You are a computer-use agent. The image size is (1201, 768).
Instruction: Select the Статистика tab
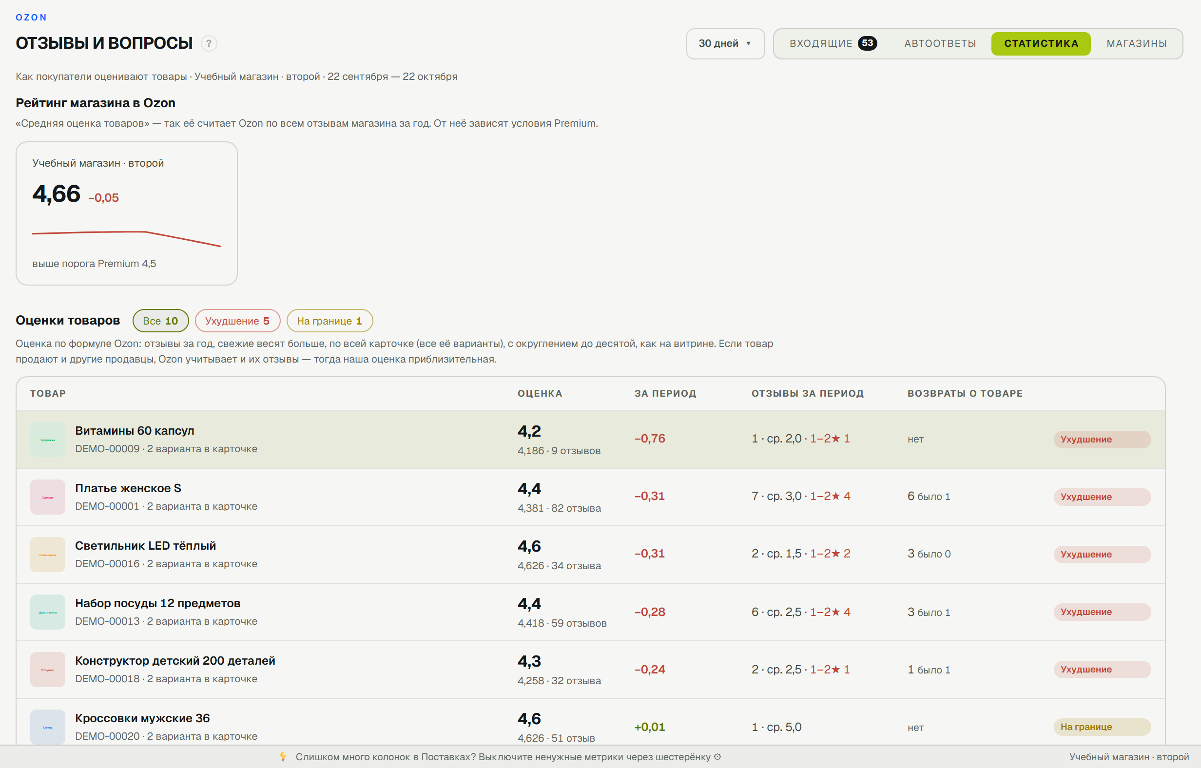click(1041, 43)
